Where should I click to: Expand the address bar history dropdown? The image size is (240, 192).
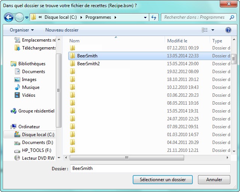click(145, 17)
